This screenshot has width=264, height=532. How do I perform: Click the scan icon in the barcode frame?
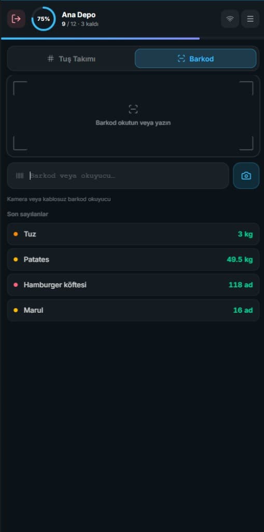pyautogui.click(x=133, y=109)
